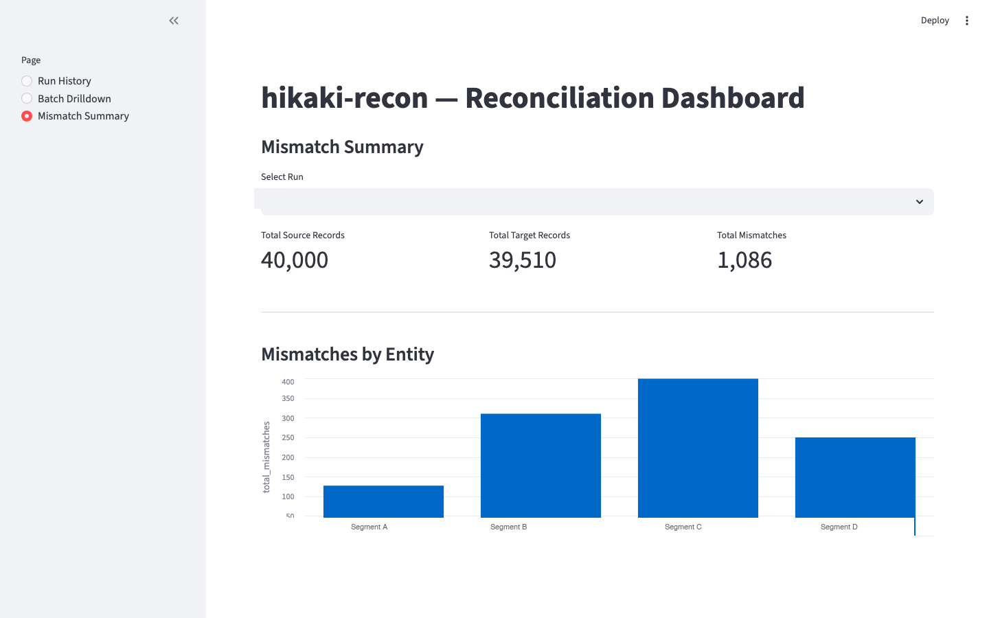989x618 pixels.
Task: Click the 400 y-axis tick label
Action: point(288,382)
